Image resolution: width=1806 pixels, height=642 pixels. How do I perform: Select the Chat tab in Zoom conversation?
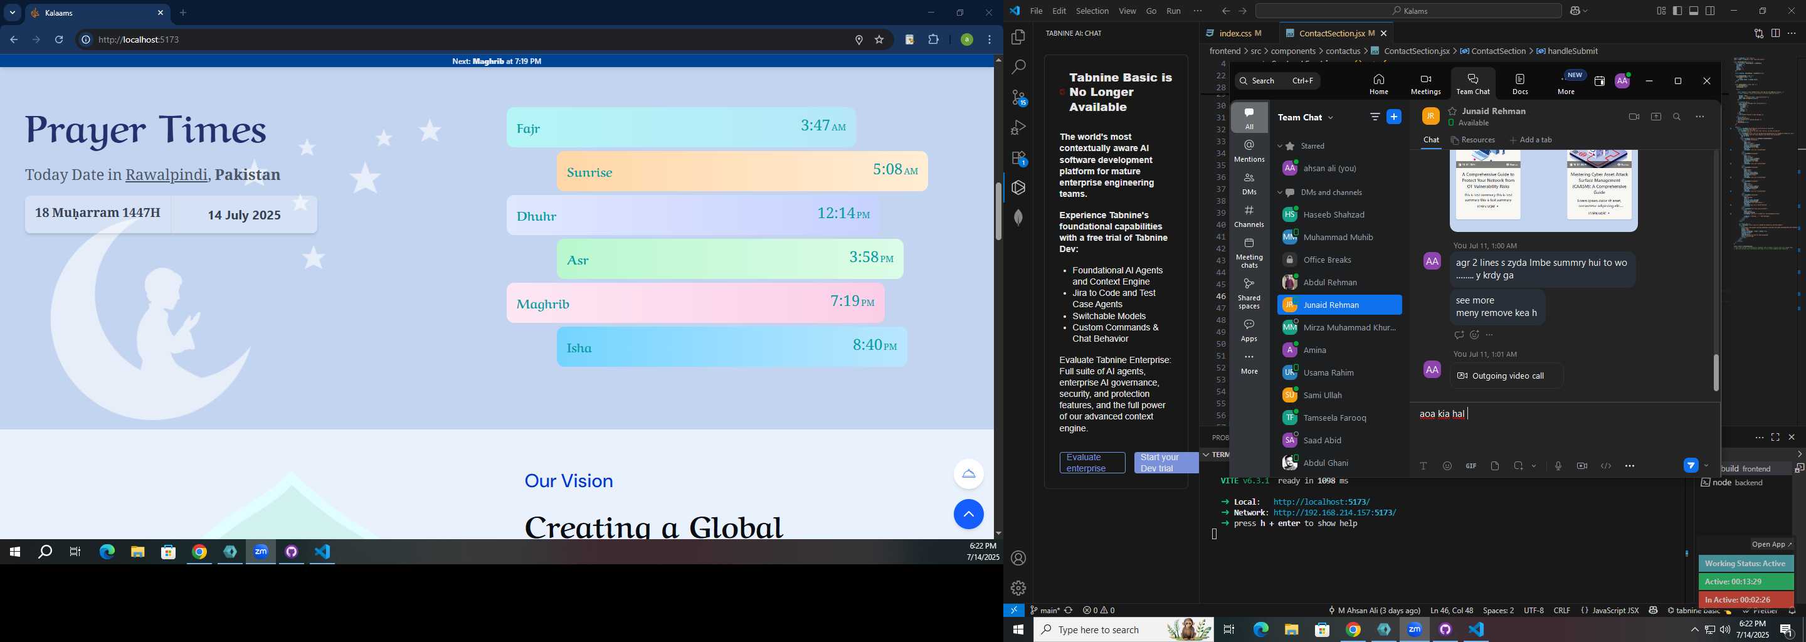(x=1431, y=140)
